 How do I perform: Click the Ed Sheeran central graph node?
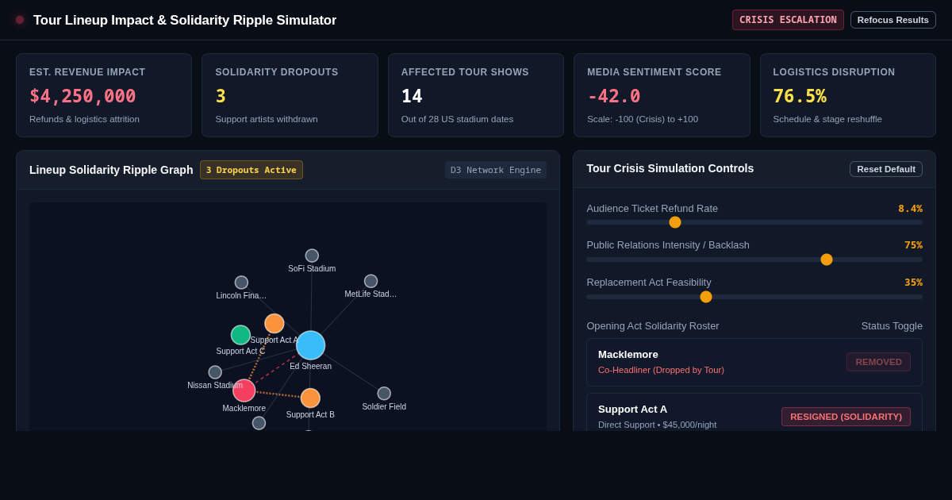[310, 345]
